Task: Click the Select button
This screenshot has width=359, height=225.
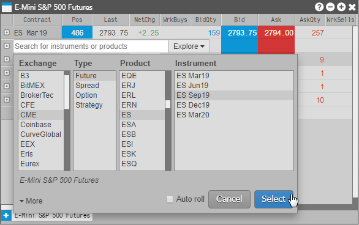Action: 274,199
